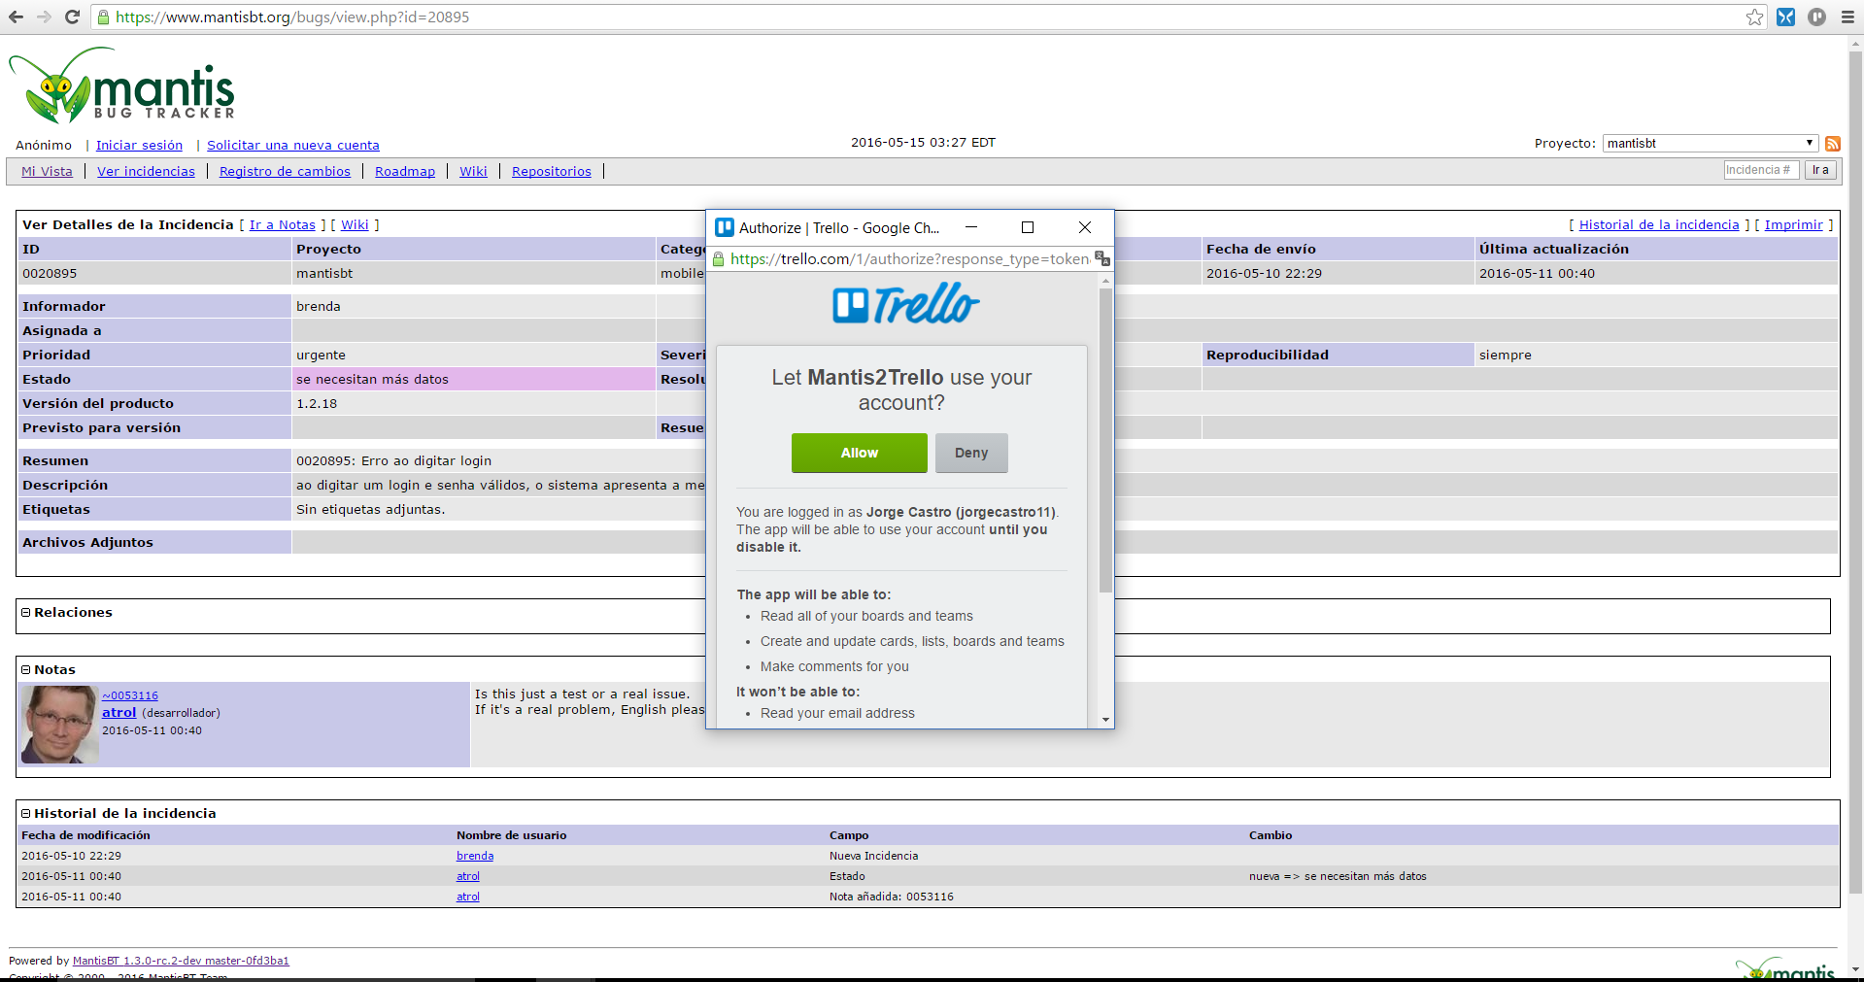
Task: Click atrol link in Nota añadida row
Action: 468,897
